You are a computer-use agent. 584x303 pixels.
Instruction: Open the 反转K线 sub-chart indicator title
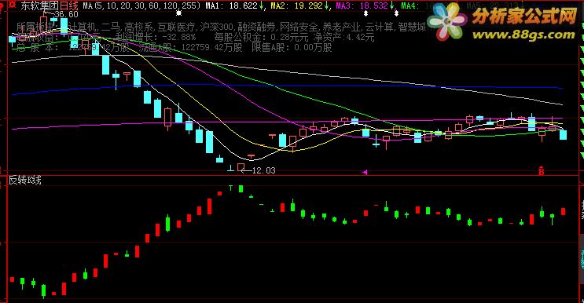[x=25, y=181]
